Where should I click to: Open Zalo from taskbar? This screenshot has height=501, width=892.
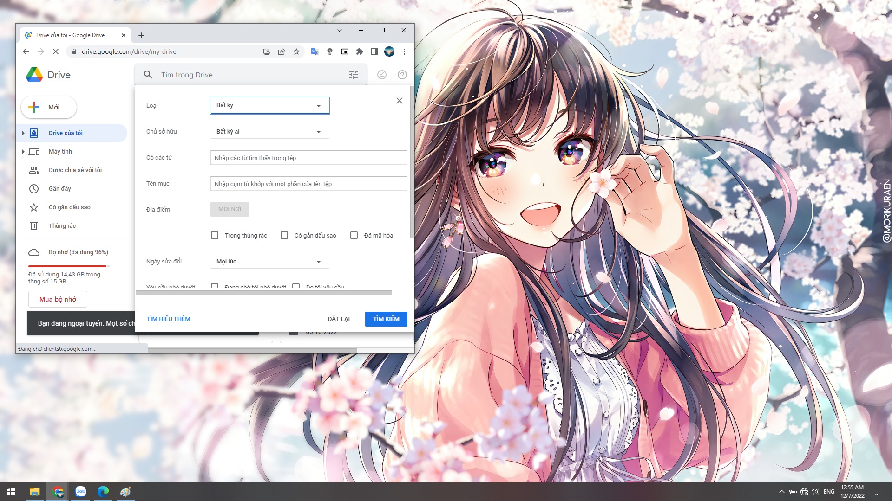(x=81, y=492)
